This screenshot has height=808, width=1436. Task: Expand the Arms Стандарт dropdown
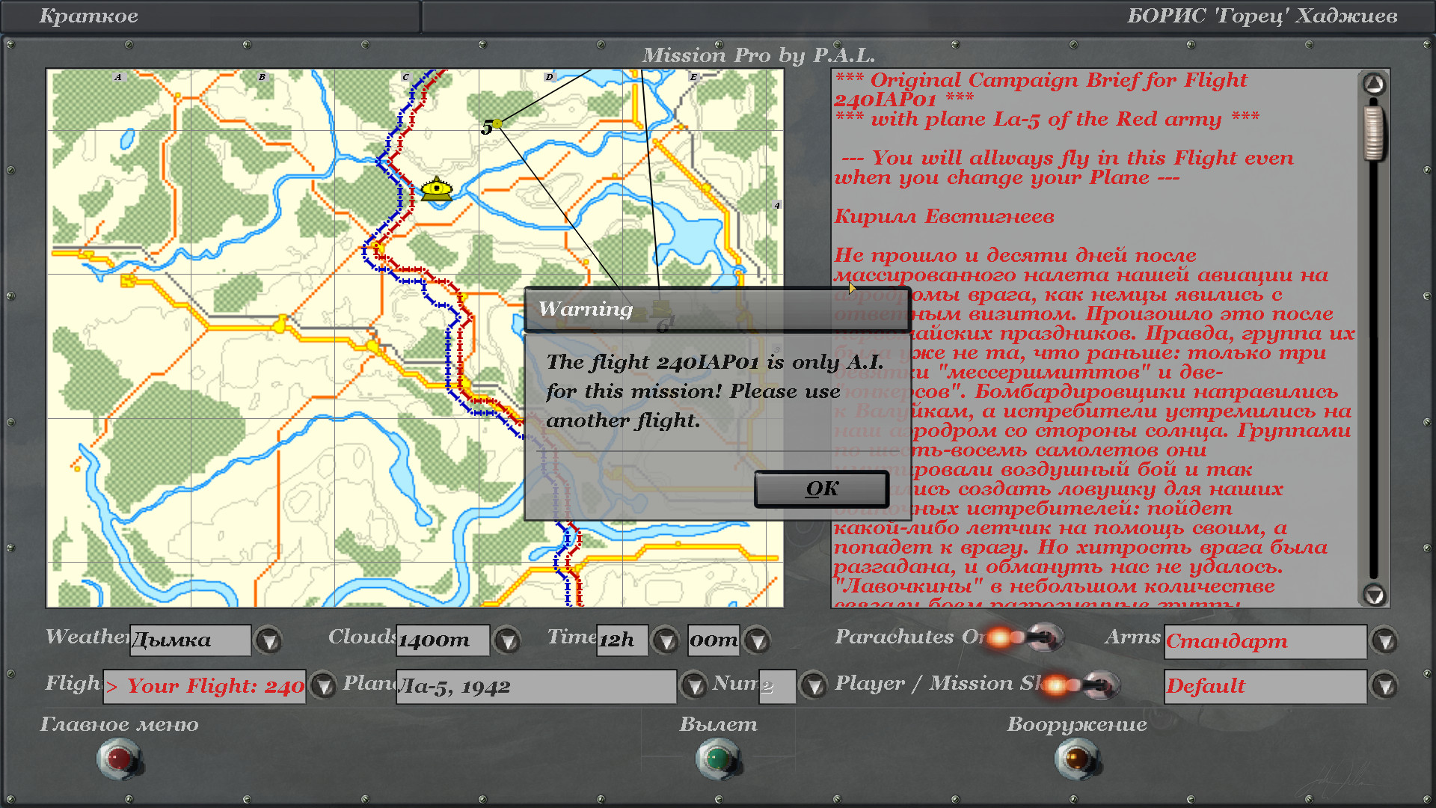coord(1384,641)
